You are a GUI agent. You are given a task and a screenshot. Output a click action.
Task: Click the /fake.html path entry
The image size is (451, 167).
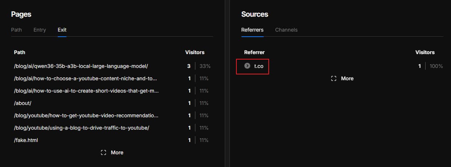point(26,140)
